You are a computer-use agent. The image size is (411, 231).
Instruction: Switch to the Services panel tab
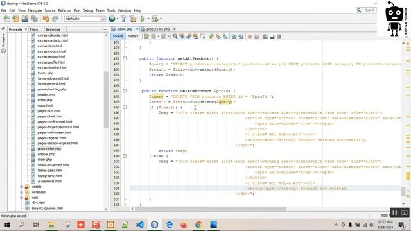[x=53, y=30]
